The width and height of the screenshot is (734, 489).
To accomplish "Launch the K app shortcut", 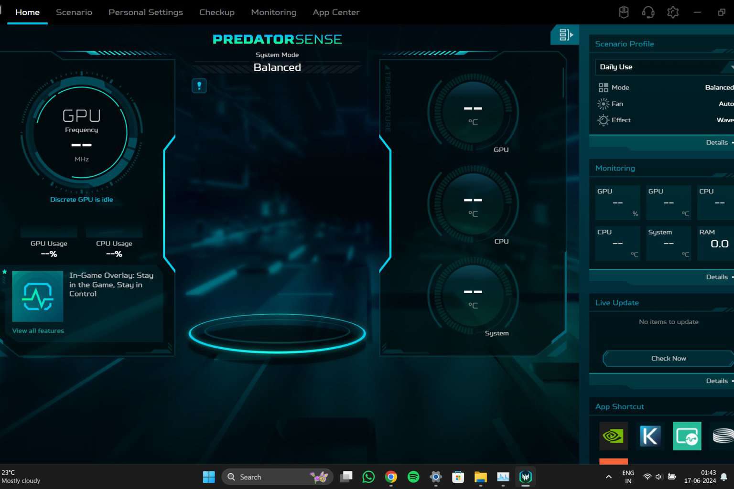I will (650, 436).
